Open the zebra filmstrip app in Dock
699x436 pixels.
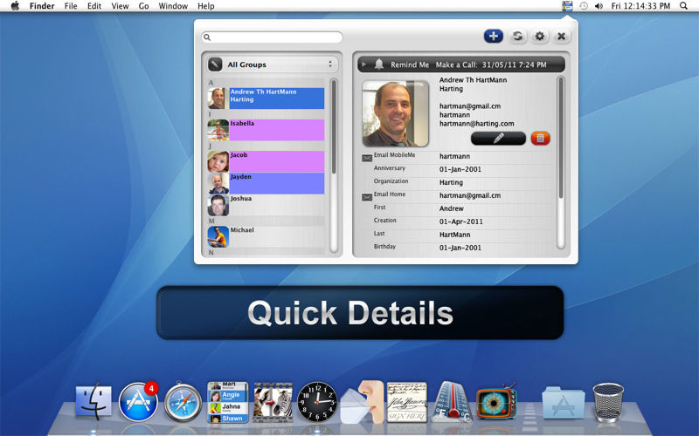(x=273, y=402)
